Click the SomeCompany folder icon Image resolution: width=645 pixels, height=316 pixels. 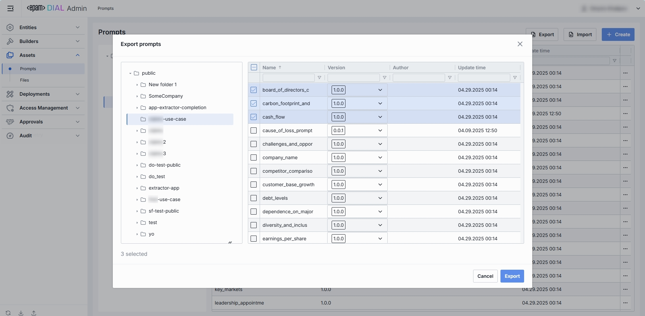click(143, 96)
